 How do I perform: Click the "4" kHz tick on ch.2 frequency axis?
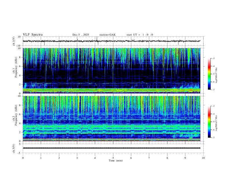[x=20, y=123]
